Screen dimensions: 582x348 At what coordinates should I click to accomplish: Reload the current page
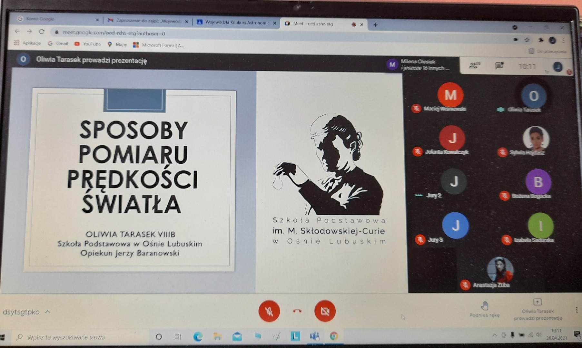[42, 32]
